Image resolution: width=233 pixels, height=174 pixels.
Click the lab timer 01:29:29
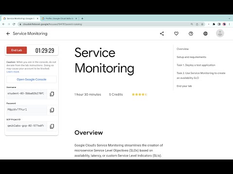pyautogui.click(x=45, y=50)
